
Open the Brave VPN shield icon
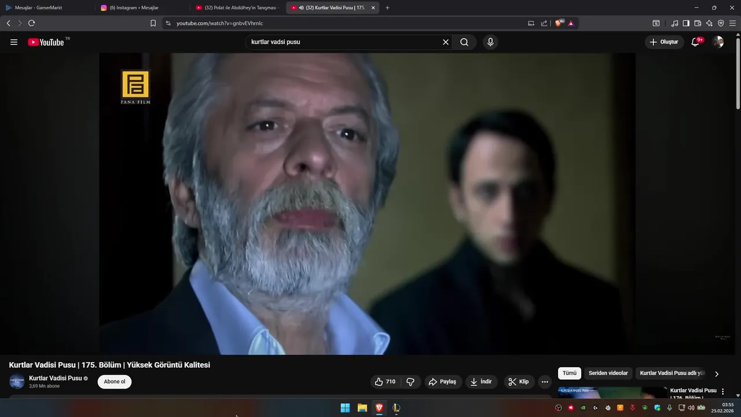tap(721, 23)
